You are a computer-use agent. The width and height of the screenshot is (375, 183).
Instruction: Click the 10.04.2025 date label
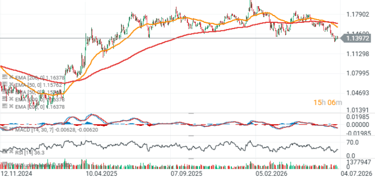101,173
